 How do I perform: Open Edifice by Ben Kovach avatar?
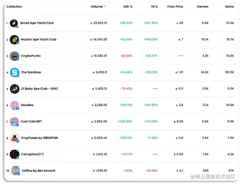[15, 170]
